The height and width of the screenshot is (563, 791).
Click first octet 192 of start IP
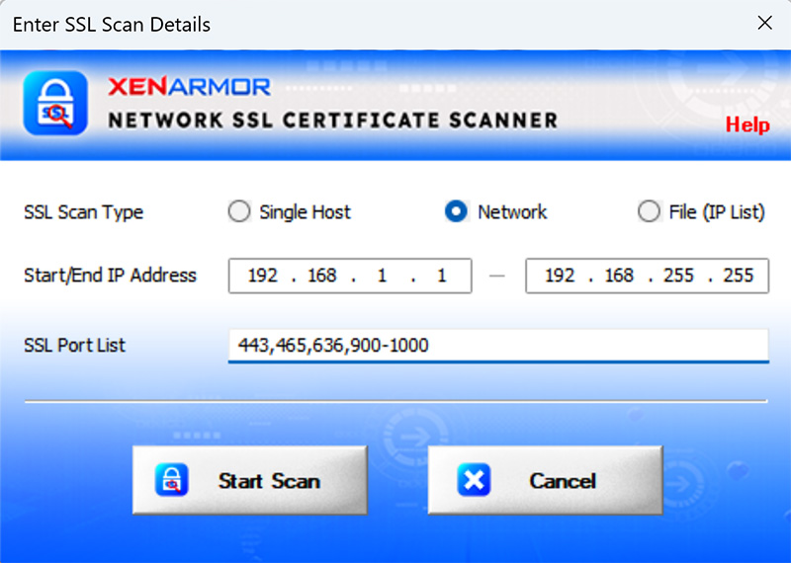tap(262, 276)
